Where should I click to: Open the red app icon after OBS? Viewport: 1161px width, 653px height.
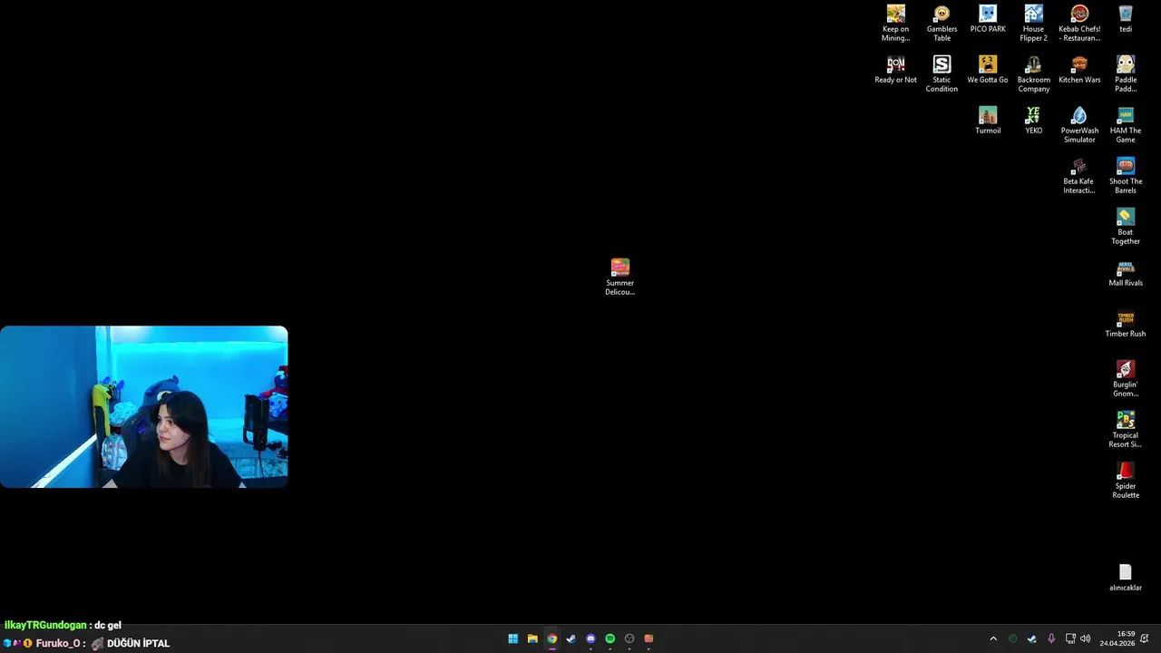tap(649, 638)
